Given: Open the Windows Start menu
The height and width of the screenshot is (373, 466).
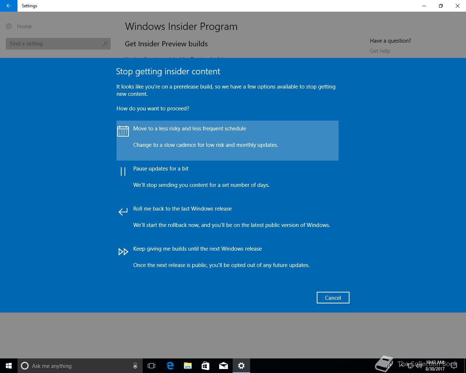Looking at the screenshot, I should [x=9, y=366].
